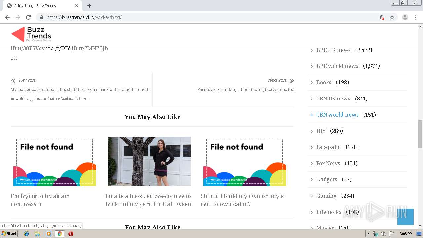Open BBC UK news category
423x238 pixels.
tap(333, 50)
